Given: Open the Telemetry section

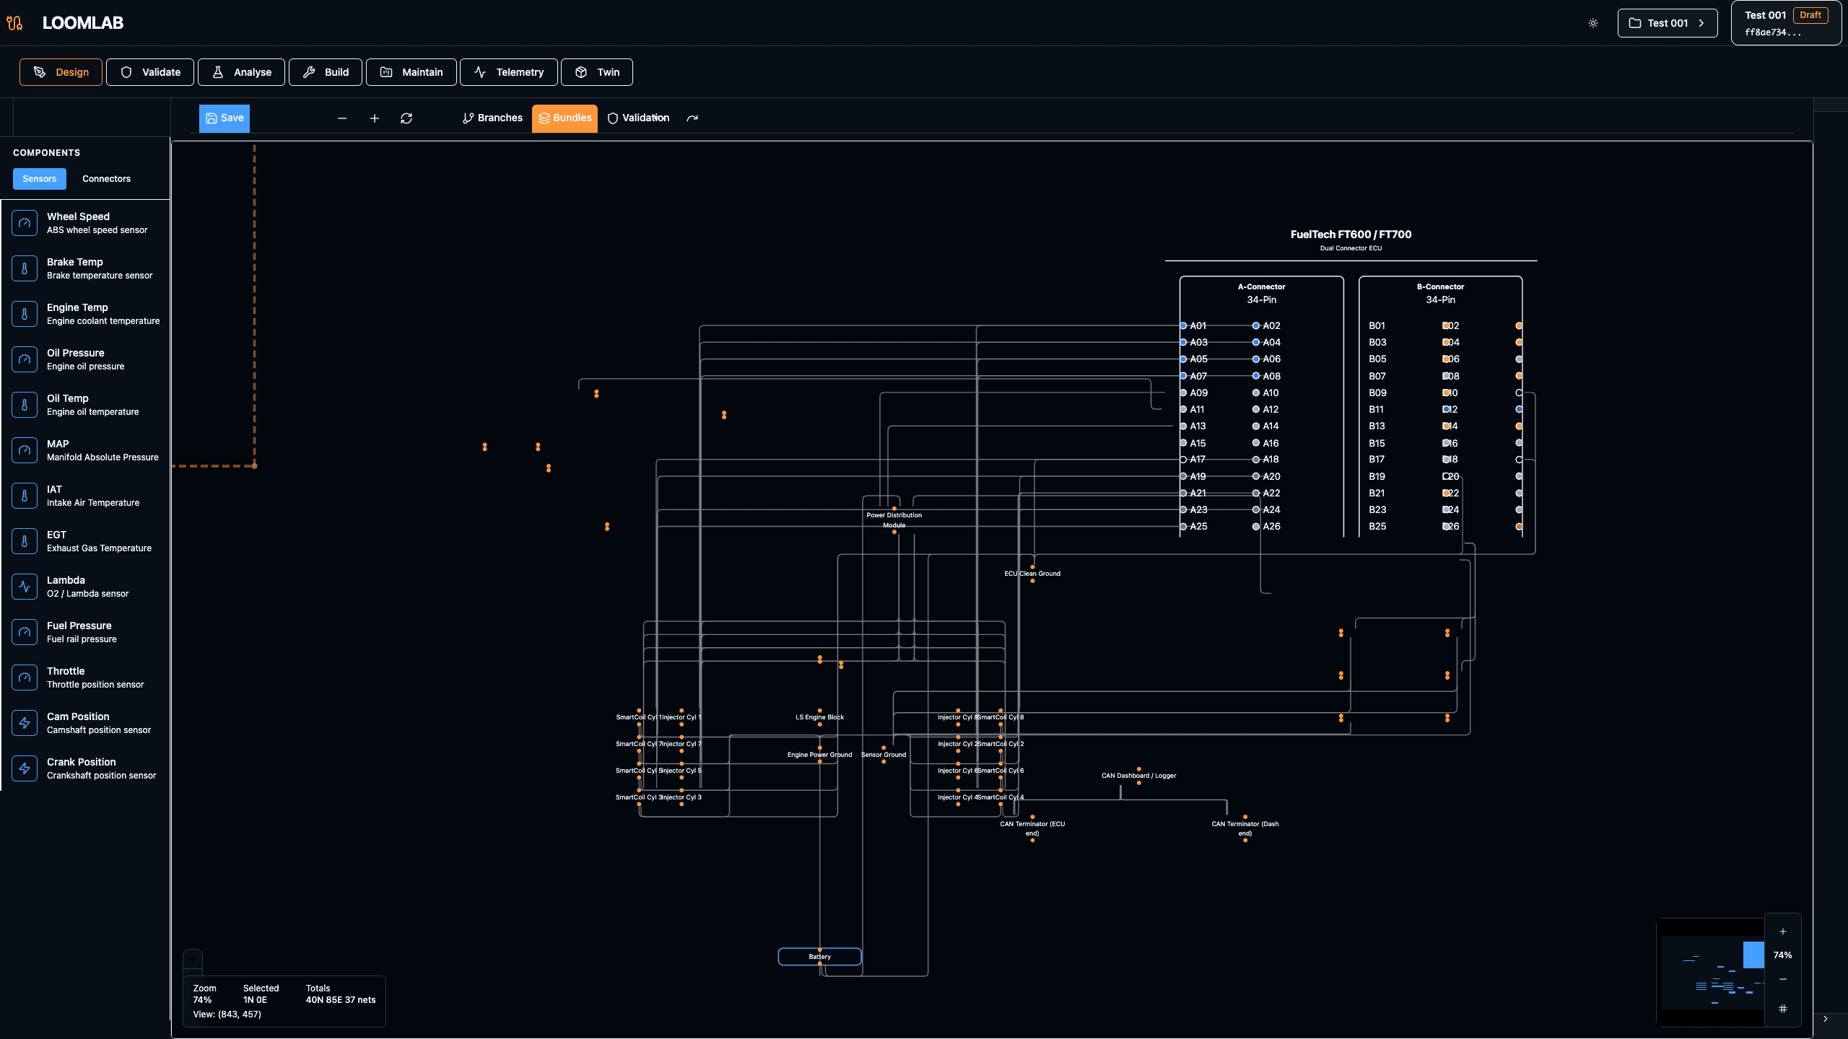Looking at the screenshot, I should point(508,72).
